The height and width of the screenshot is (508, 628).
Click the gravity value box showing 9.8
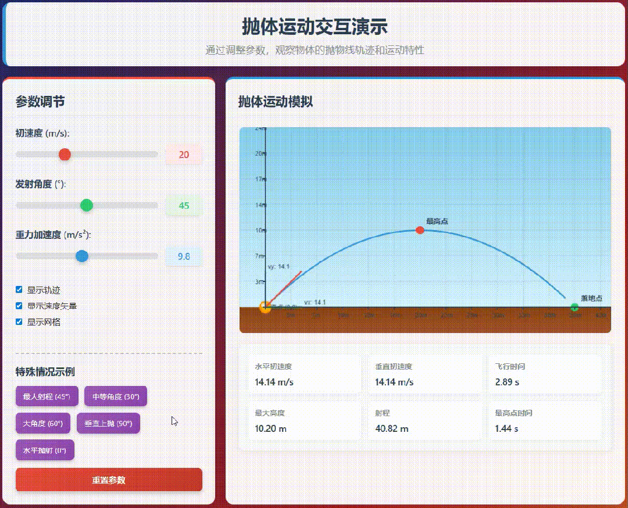point(184,256)
